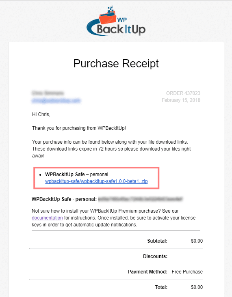Click the Total label
Screen dimensions: 232x297
click(x=161, y=287)
